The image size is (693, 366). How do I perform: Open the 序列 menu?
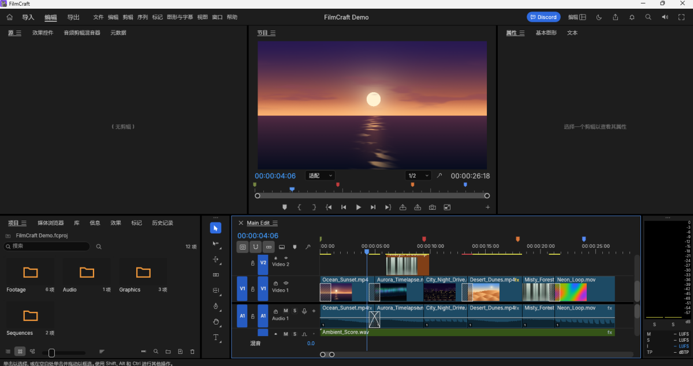tap(143, 17)
